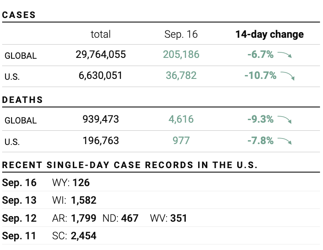
Task: Click the WI: 1,582 record entry
Action: tap(74, 200)
